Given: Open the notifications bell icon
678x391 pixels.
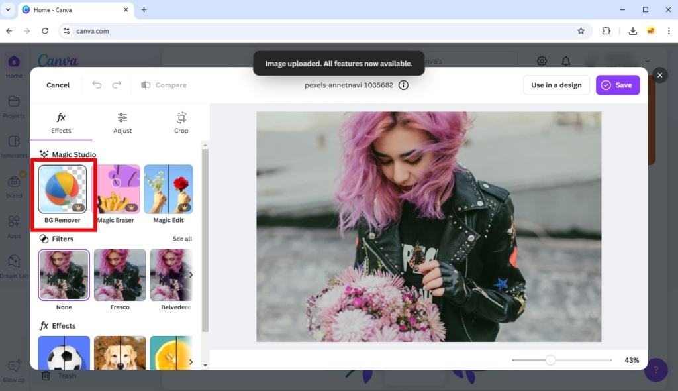Looking at the screenshot, I should coord(565,61).
